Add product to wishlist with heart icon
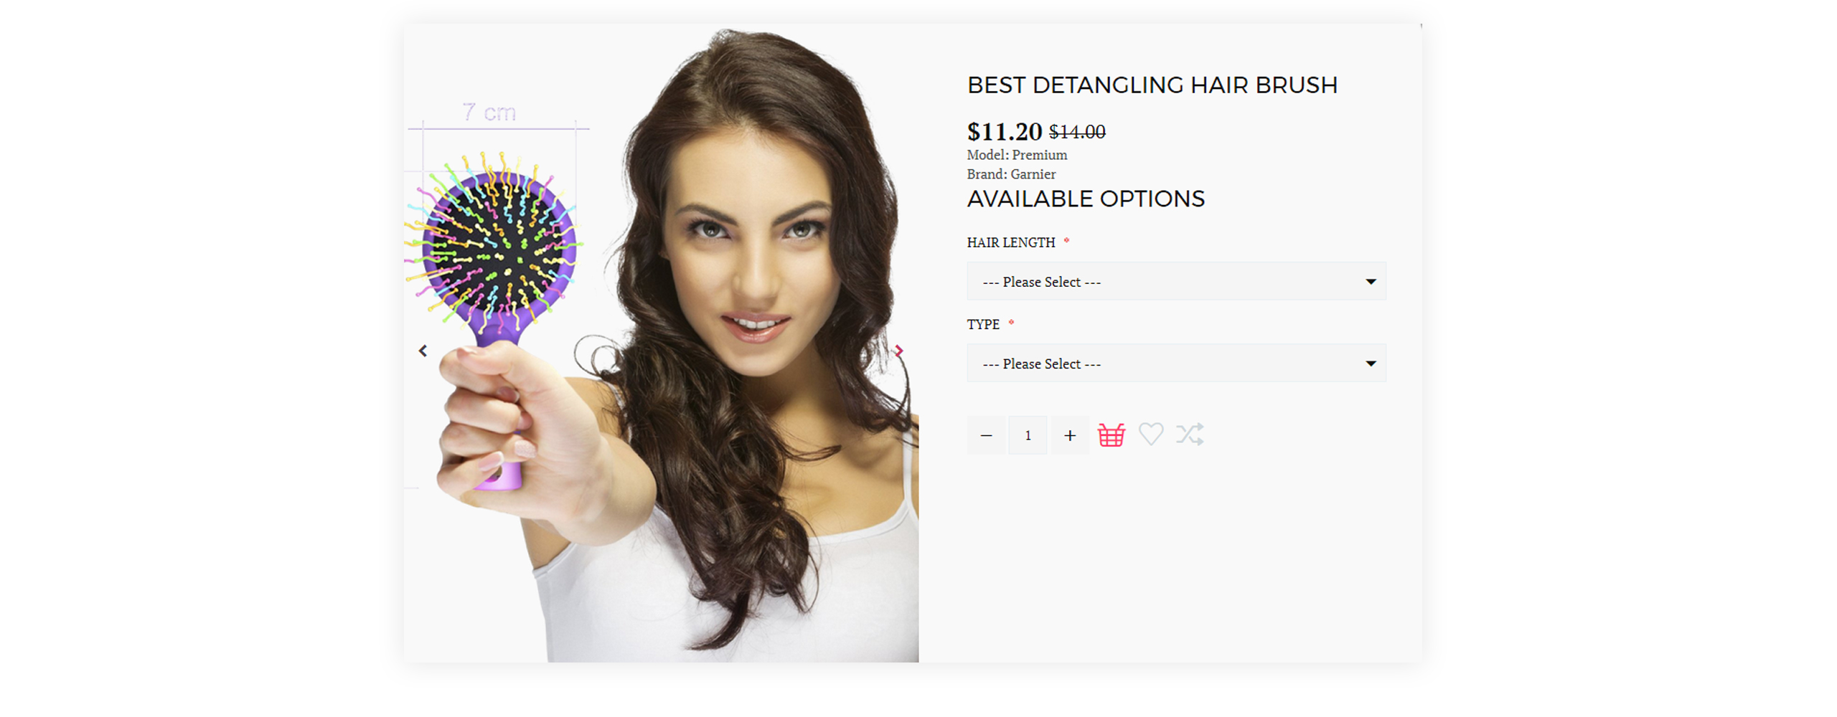This screenshot has width=1837, height=717. tap(1150, 434)
